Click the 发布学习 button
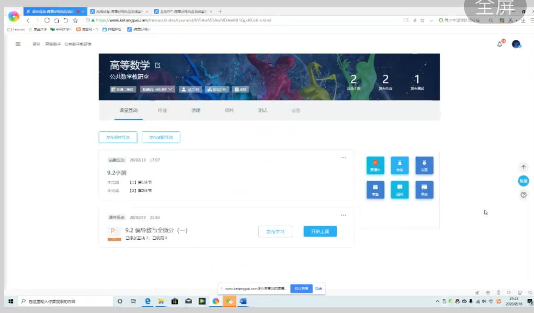 point(275,231)
